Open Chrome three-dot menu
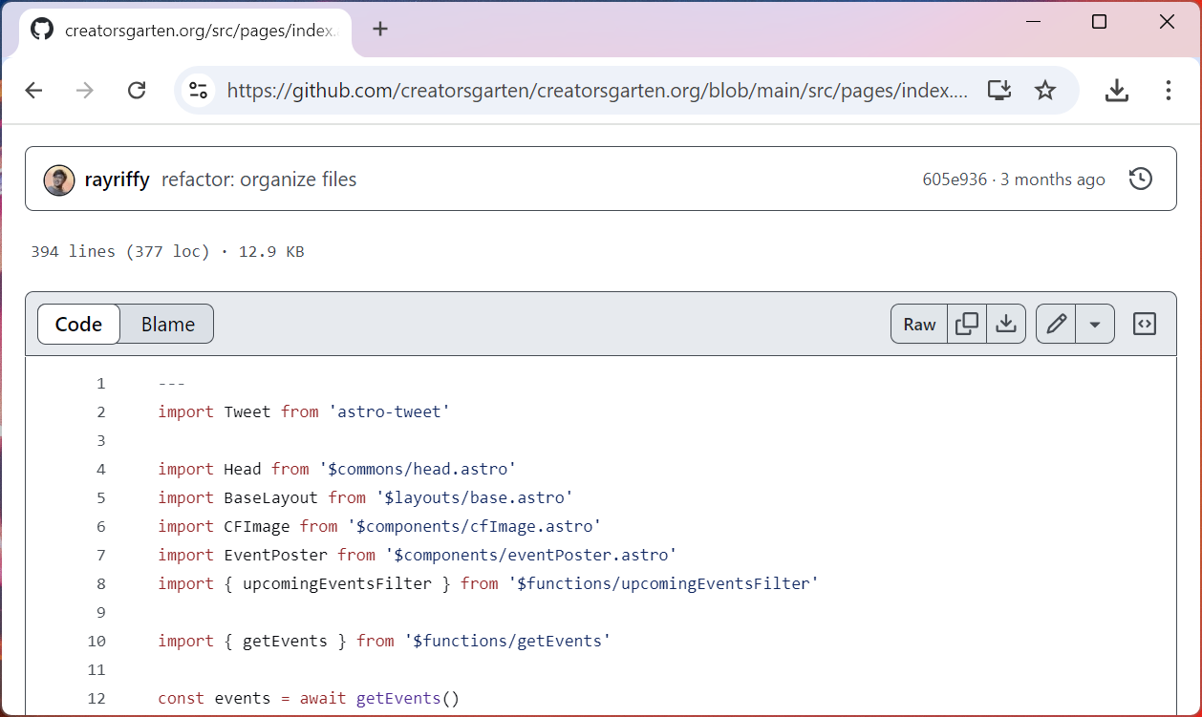The height and width of the screenshot is (717, 1202). point(1168,90)
